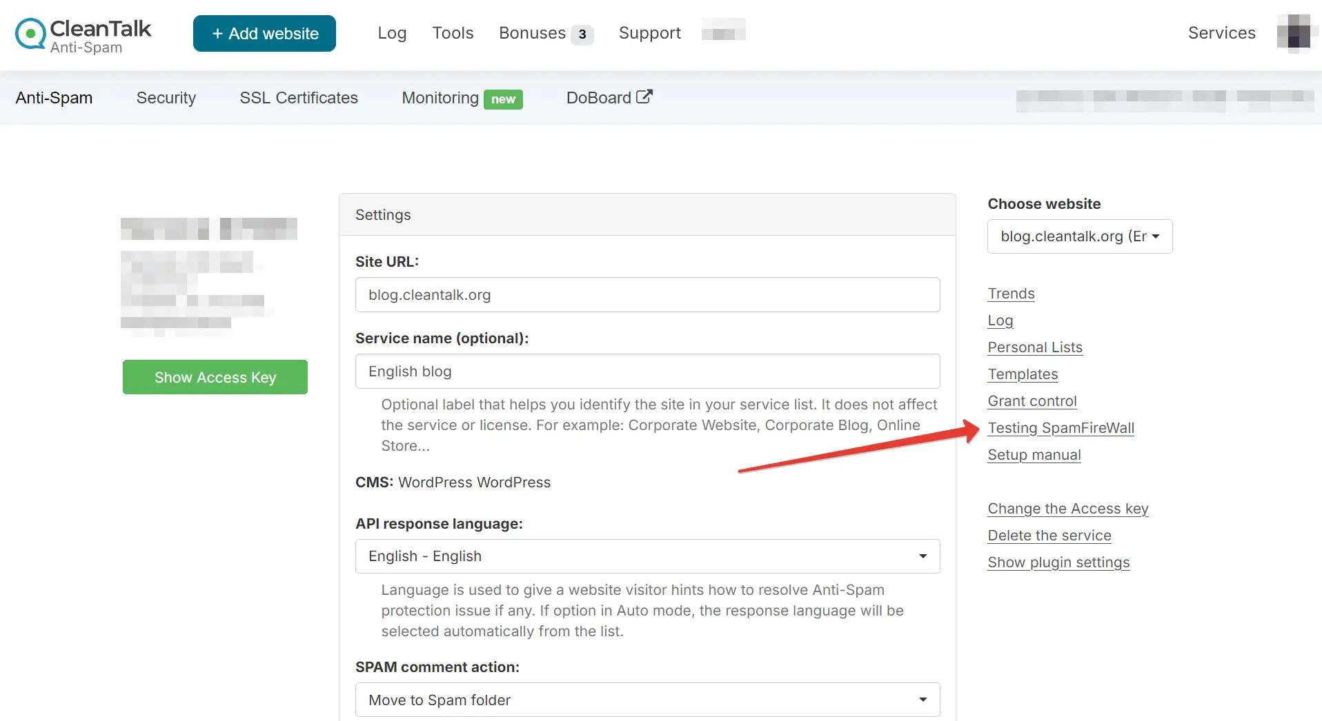Switch to the Security tab
Screen dimensions: 1322x721
click(166, 98)
